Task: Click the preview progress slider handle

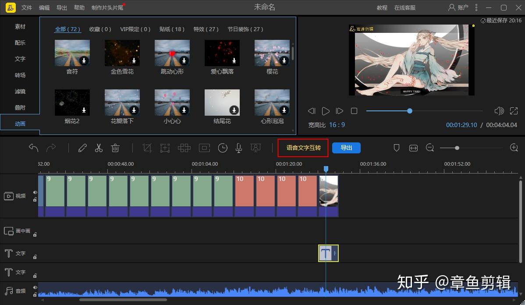Action: click(409, 111)
